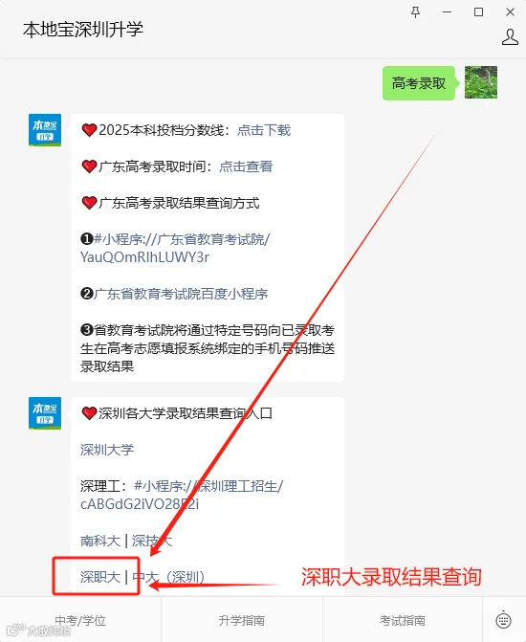
Task: Click the 本地宝升学 avatar beside second reply
Action: point(45,413)
